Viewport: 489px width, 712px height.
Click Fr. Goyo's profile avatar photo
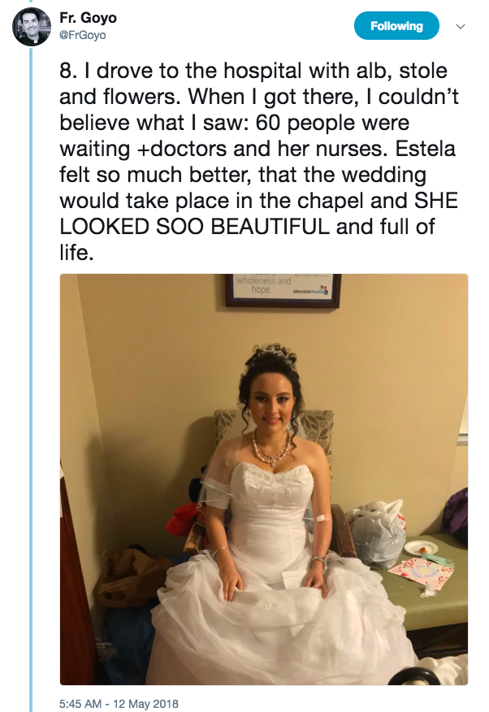(32, 26)
